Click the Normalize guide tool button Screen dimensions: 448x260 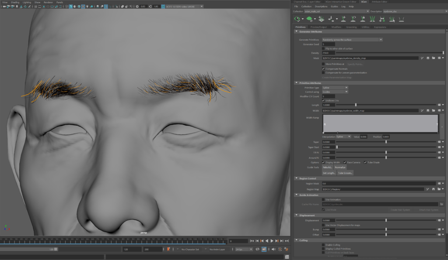pos(340,167)
